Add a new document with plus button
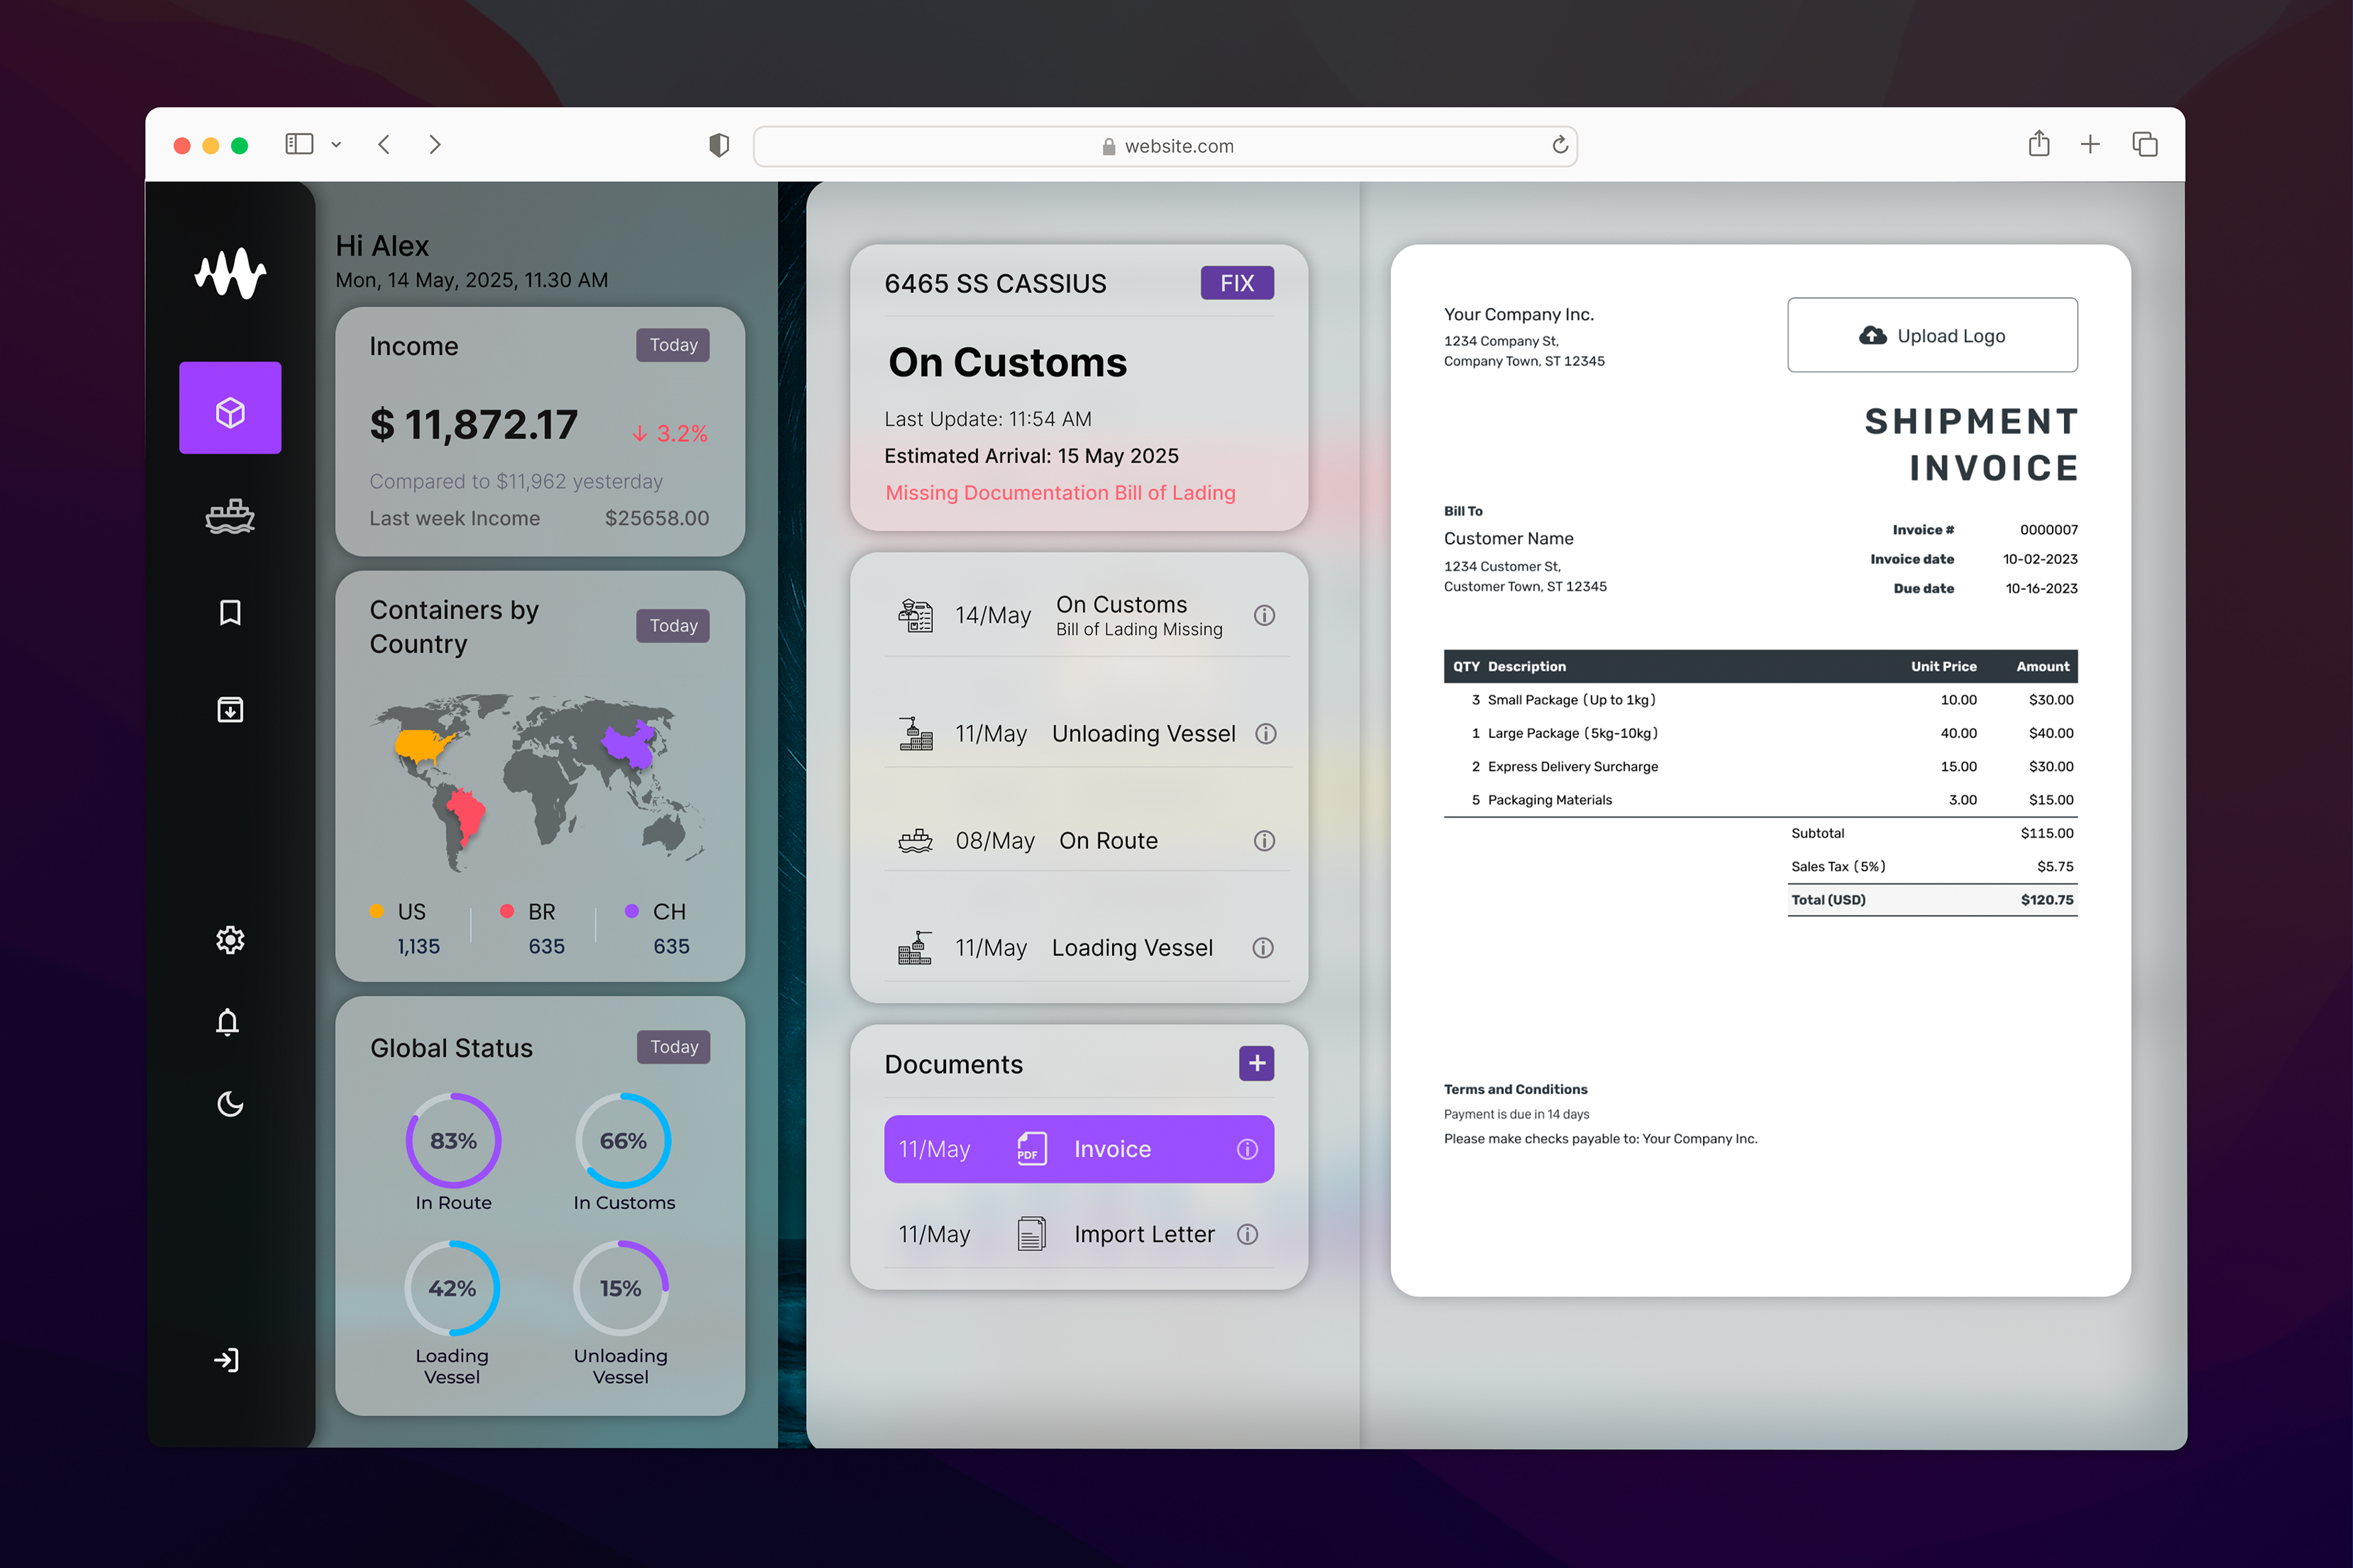Screen dimensions: 2353x1568 coord(1257,1063)
